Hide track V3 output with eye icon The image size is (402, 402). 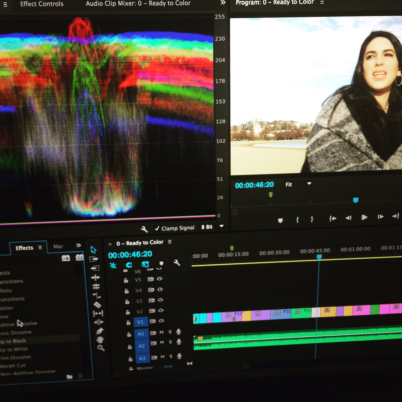click(160, 300)
